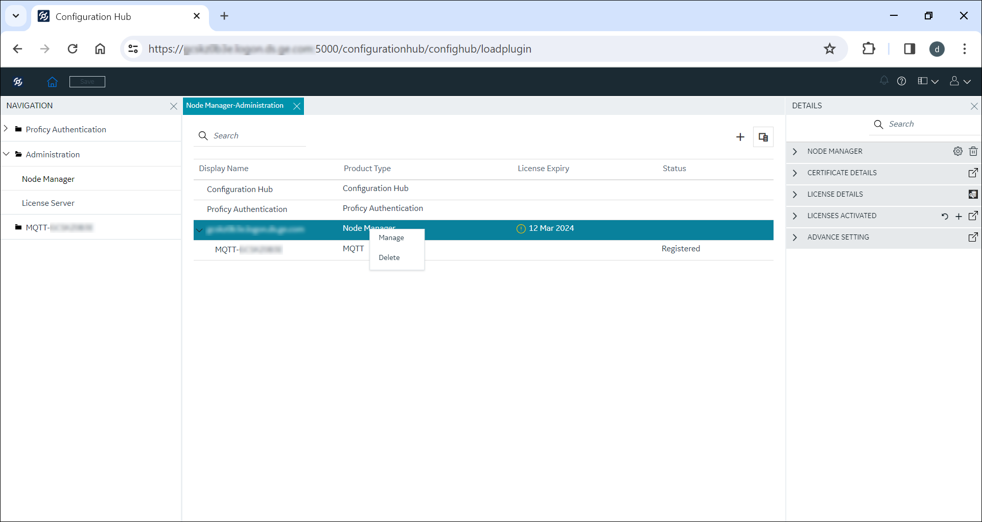Expand the NODE MANAGER section
Screen dimensions: 982x522
pyautogui.click(x=794, y=152)
